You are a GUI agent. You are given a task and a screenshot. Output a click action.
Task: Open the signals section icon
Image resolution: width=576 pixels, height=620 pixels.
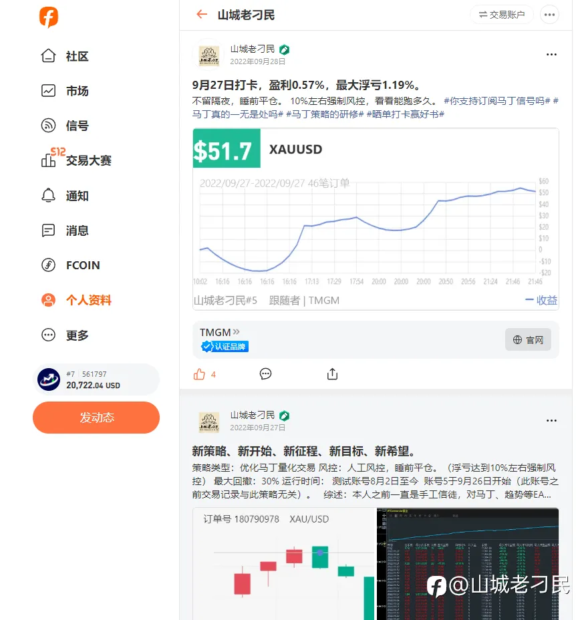pyautogui.click(x=48, y=126)
